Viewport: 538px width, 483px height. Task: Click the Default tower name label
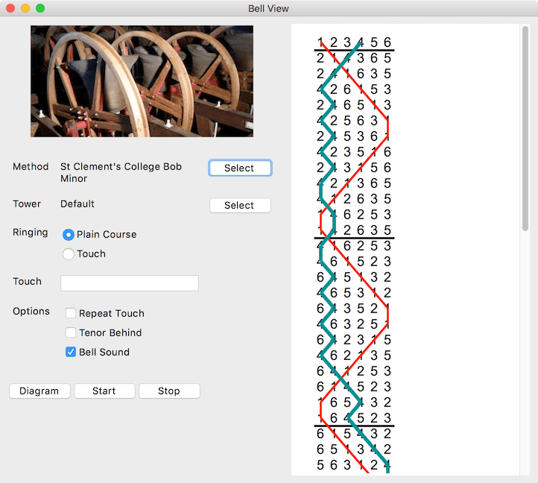[77, 204]
